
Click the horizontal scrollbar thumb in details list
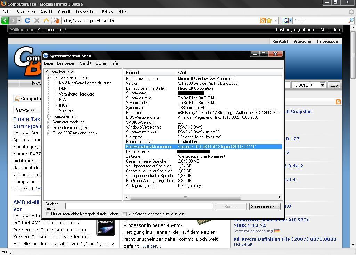(x=185, y=197)
